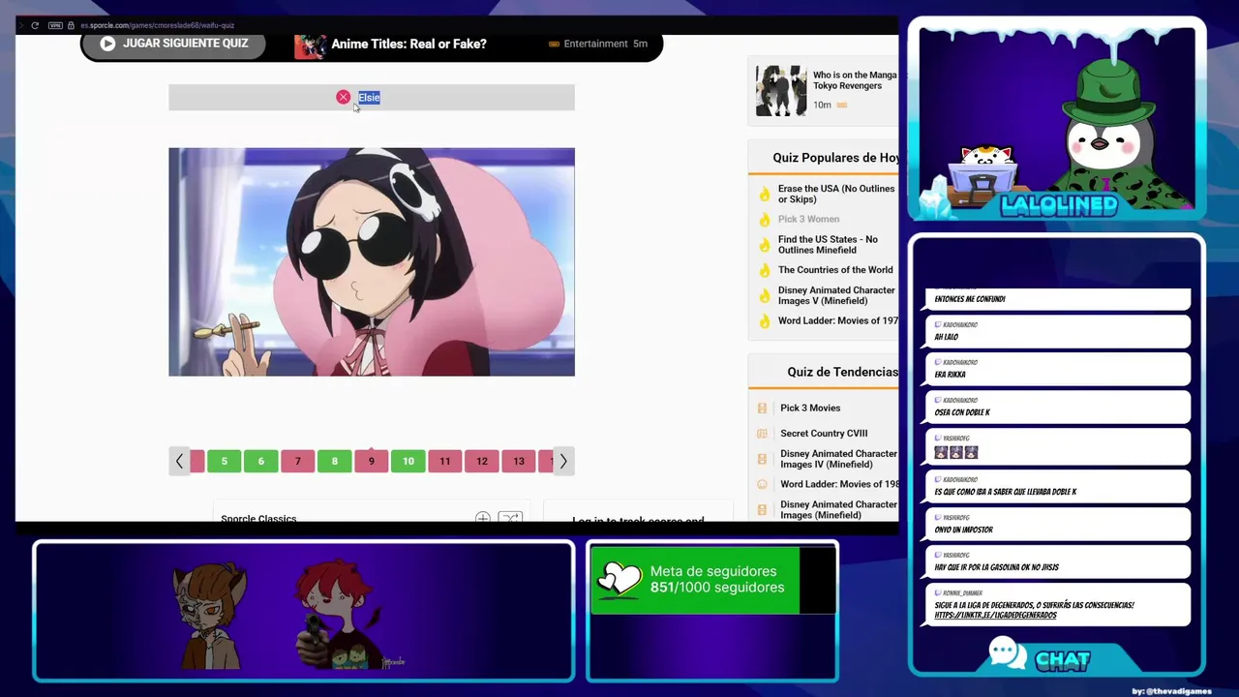Image resolution: width=1239 pixels, height=697 pixels.
Task: Click Quiz de Tendencias heading
Action: (x=842, y=372)
